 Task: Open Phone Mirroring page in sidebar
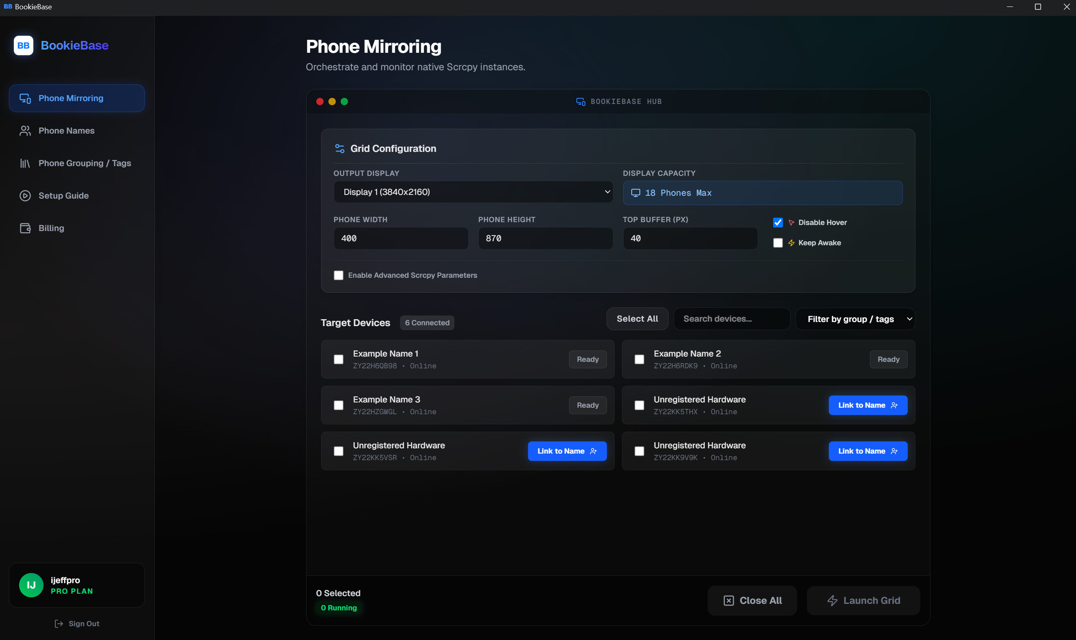click(x=77, y=98)
